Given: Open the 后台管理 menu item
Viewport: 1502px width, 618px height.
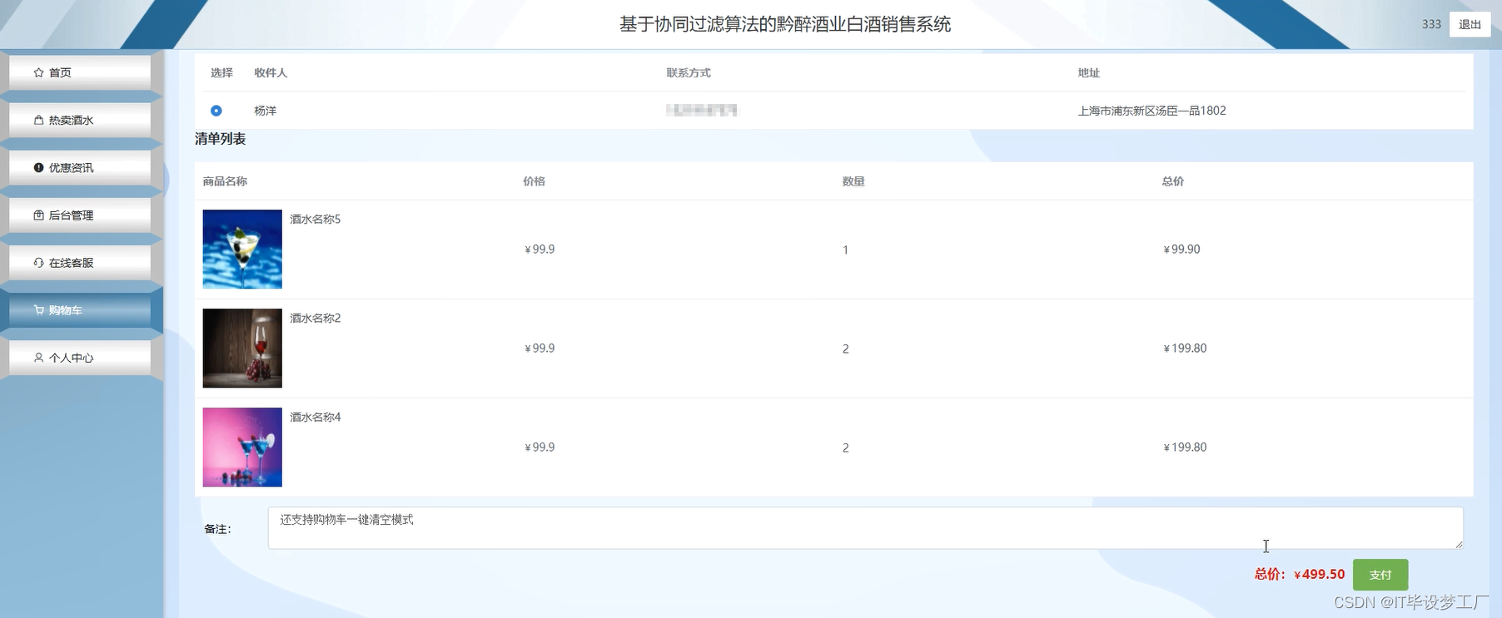Looking at the screenshot, I should [80, 215].
